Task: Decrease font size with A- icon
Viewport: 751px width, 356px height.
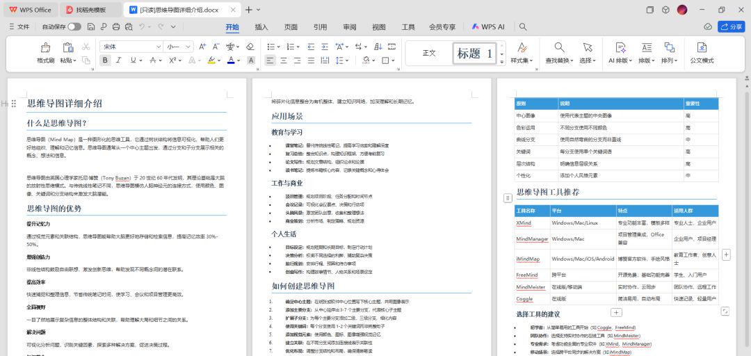Action: point(216,47)
